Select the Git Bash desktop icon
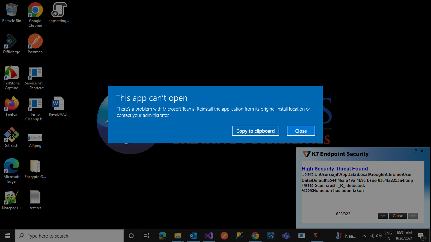 [x=11, y=137]
